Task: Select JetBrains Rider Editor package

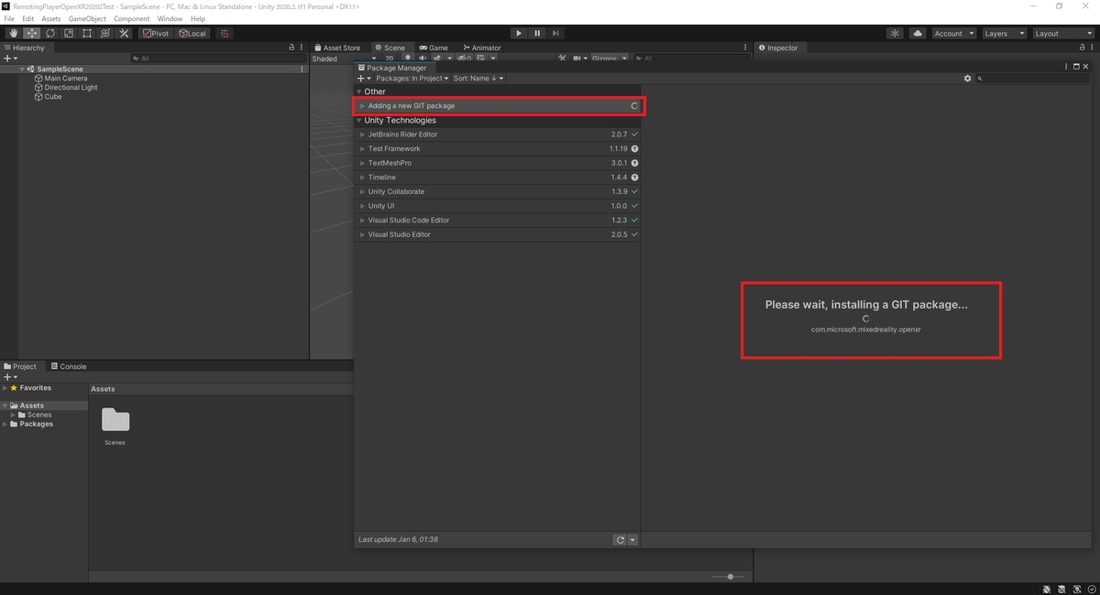Action: [498, 135]
